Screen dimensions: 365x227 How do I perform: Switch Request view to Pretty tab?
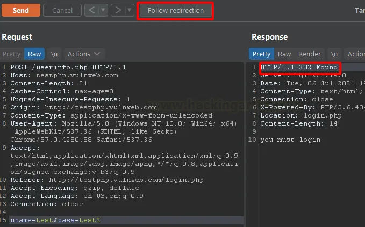click(12, 54)
